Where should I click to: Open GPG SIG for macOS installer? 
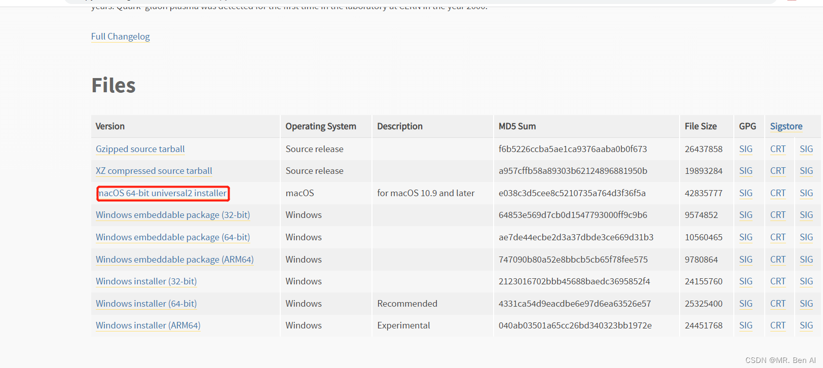coord(745,193)
